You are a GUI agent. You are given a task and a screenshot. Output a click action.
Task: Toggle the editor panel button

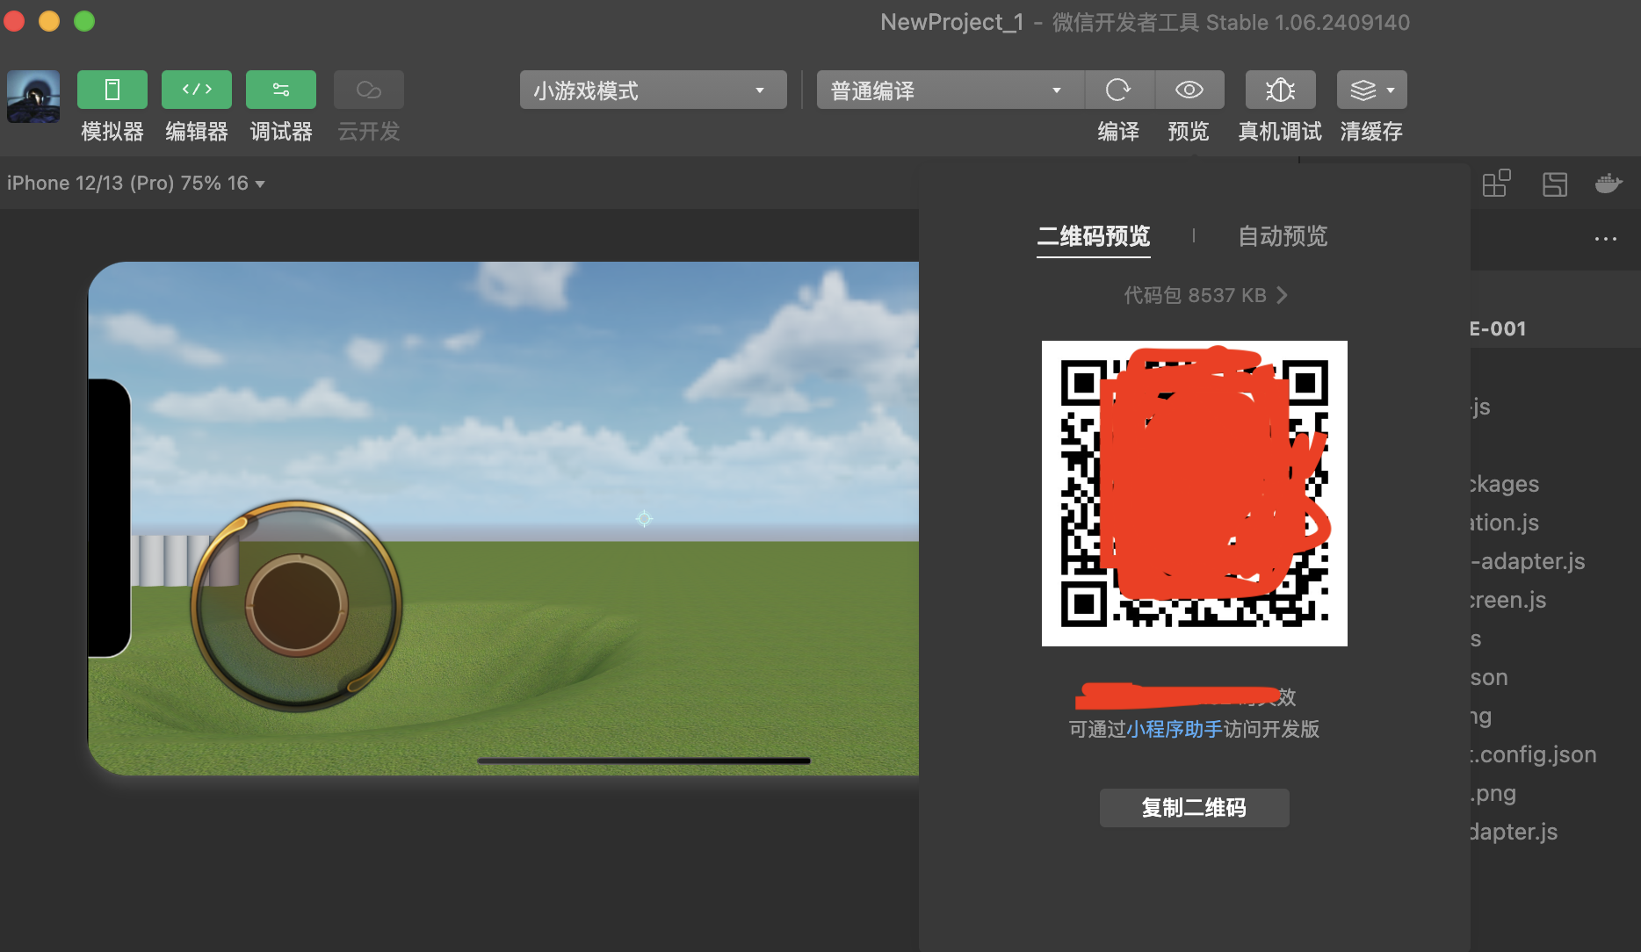[x=196, y=90]
